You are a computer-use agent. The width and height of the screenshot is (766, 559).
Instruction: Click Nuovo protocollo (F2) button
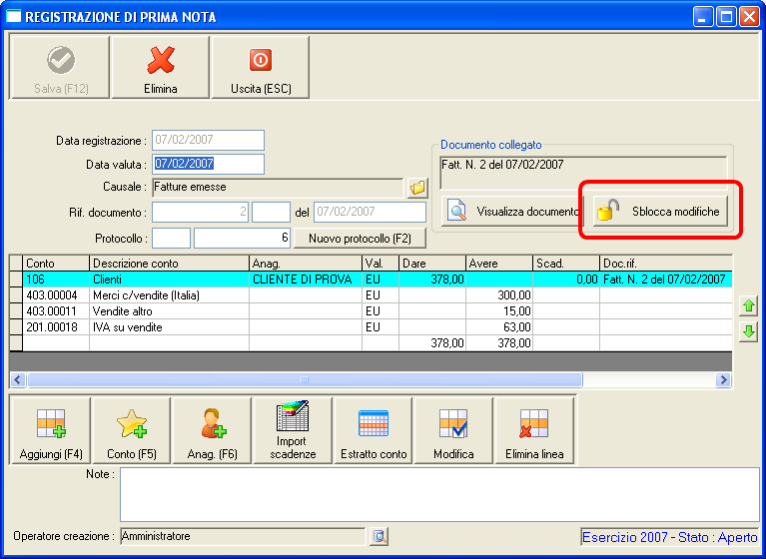pyautogui.click(x=361, y=239)
